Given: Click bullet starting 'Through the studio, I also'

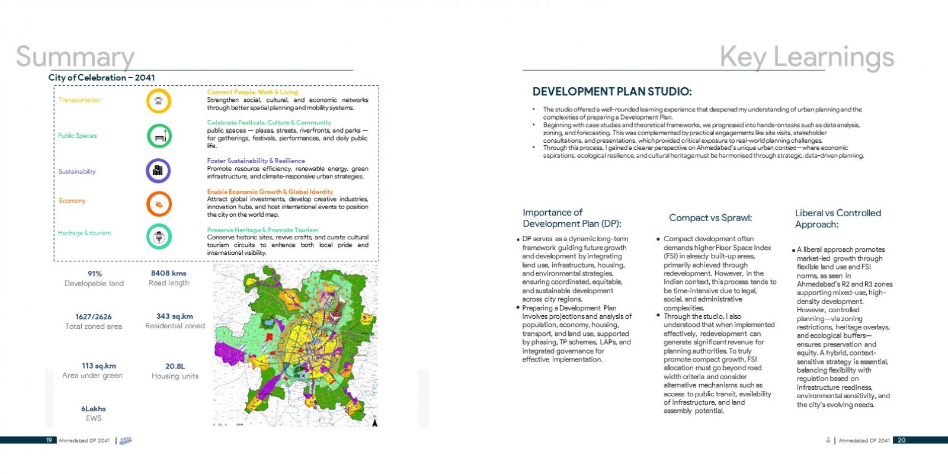Looking at the screenshot, I should [719, 364].
